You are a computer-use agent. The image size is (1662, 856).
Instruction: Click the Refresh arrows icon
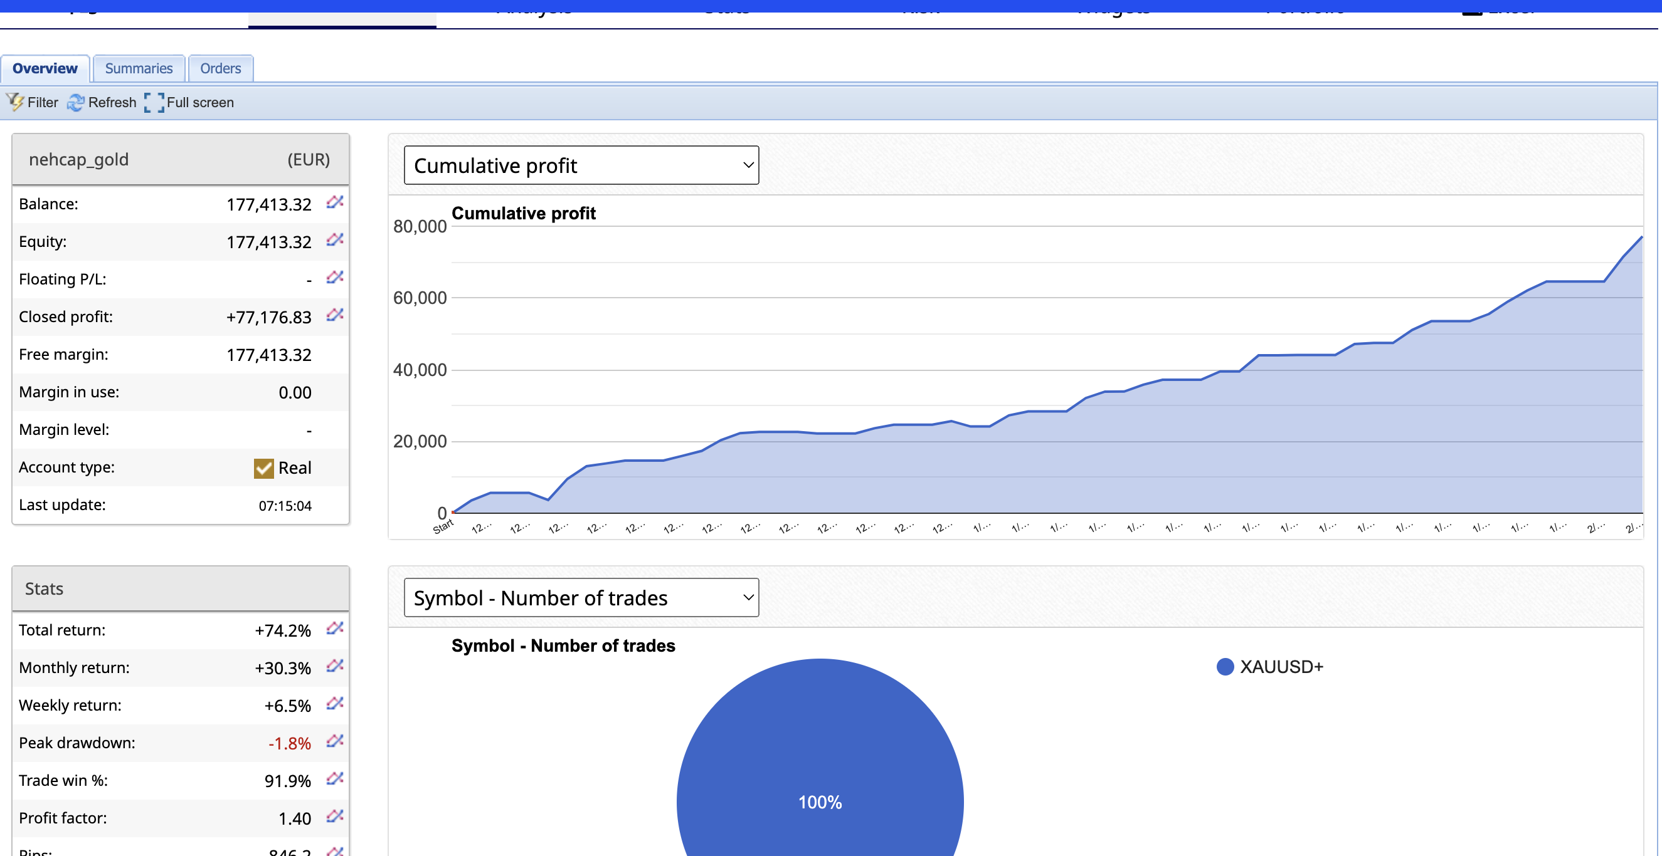coord(75,103)
